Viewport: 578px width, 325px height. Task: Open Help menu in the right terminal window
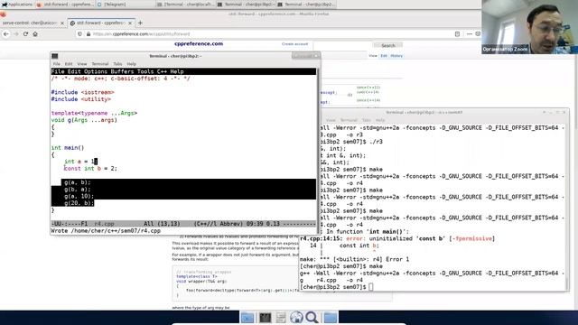point(380,120)
